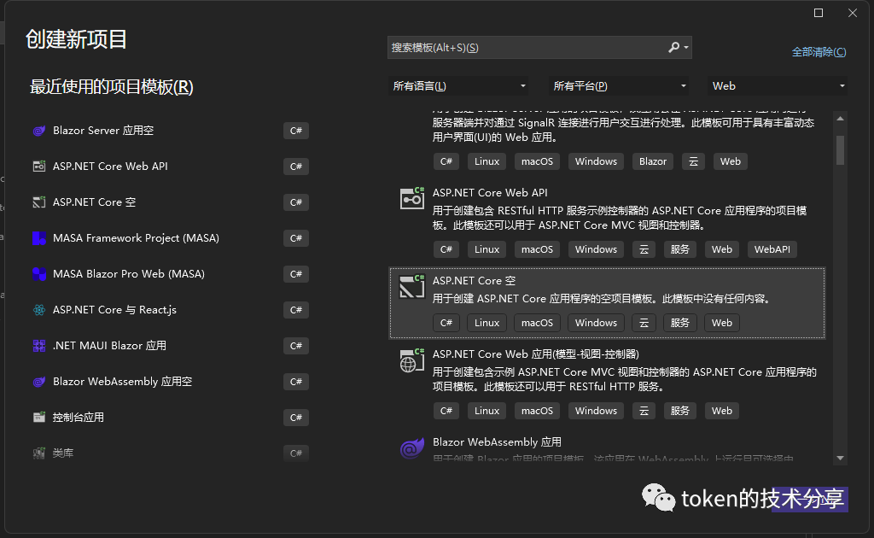Viewport: 874px width, 538px height.
Task: Click the MASA Framework Project icon
Action: 39,238
